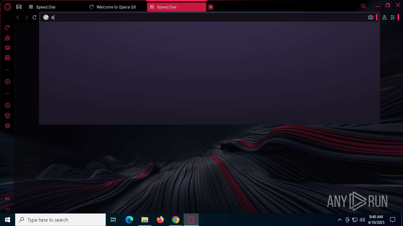Open Windows notification center
Image resolution: width=403 pixels, height=226 pixels.
tap(393, 220)
